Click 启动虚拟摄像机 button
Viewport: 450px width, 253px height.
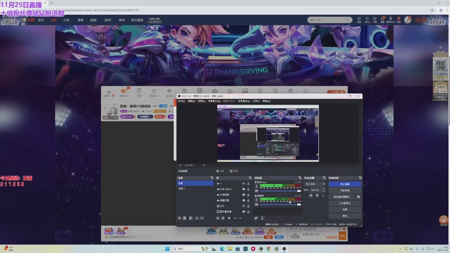pos(342,197)
